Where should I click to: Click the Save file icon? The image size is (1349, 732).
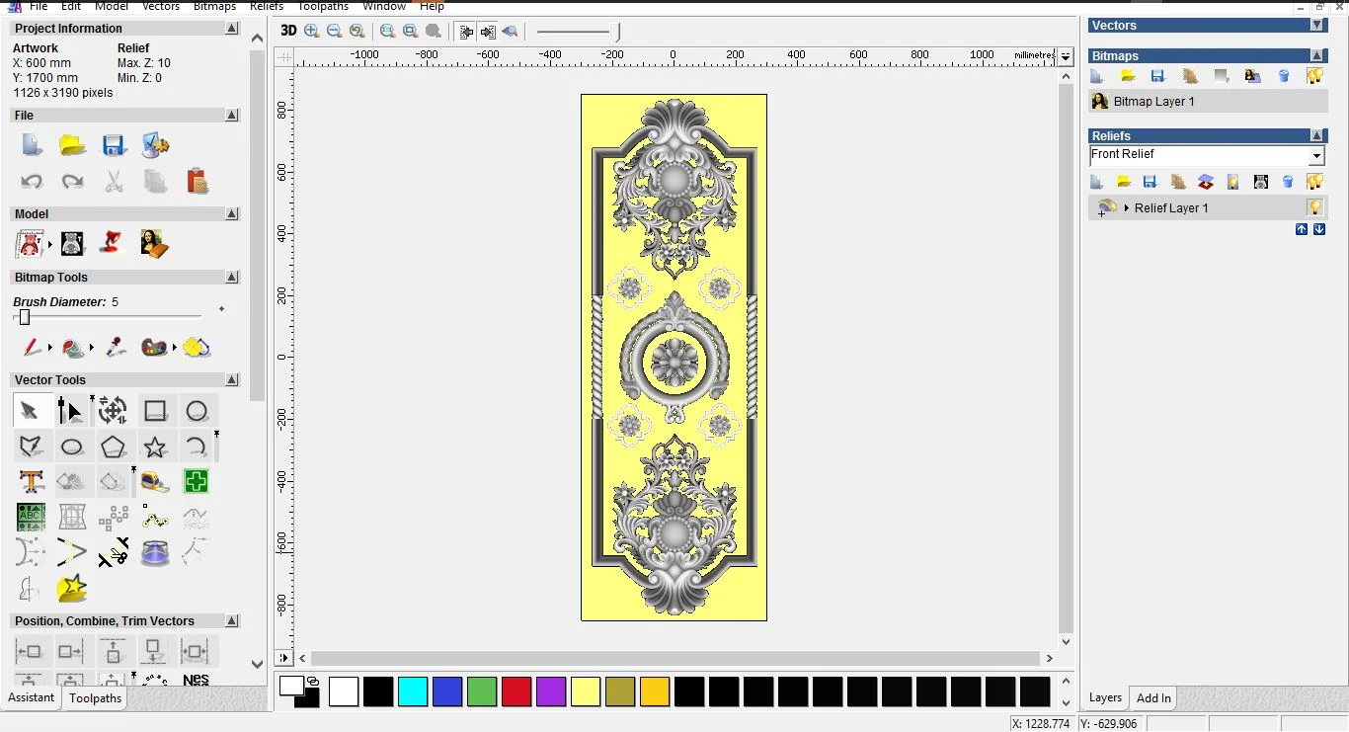pyautogui.click(x=114, y=146)
